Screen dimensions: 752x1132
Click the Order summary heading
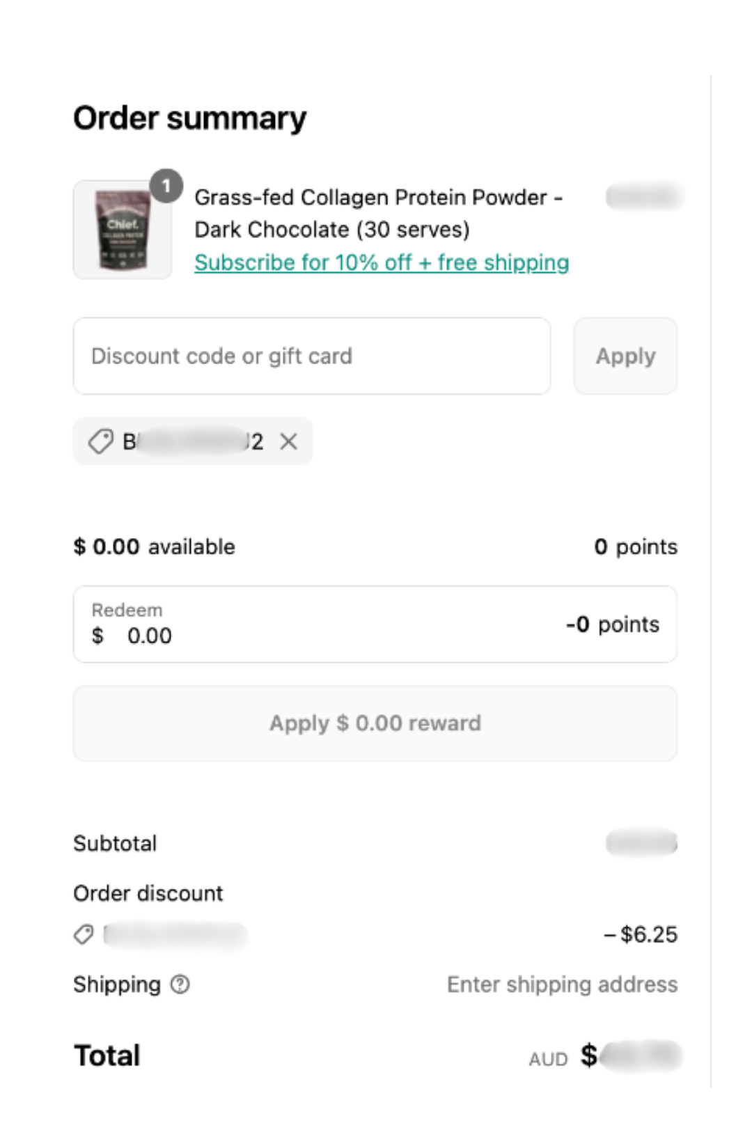pos(190,118)
